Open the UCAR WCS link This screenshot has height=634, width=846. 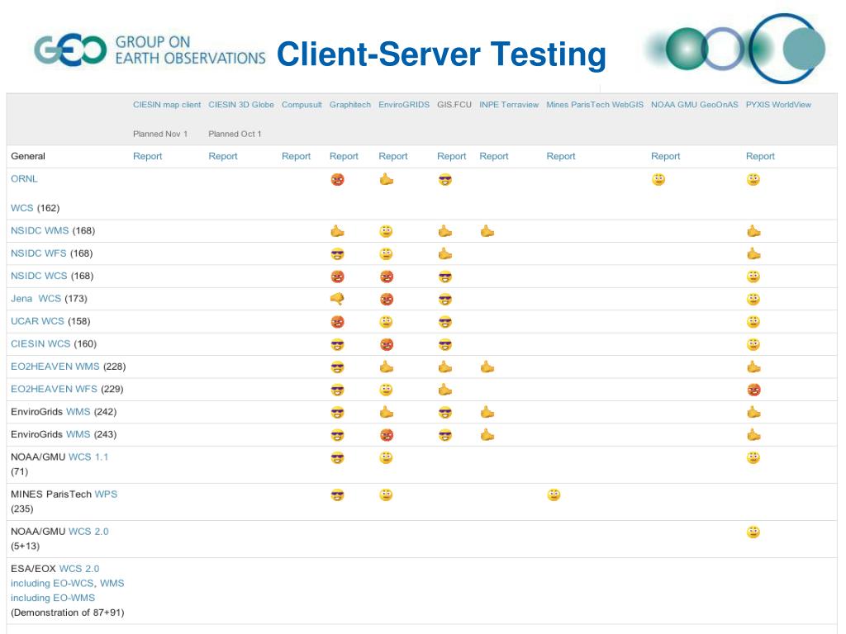(x=37, y=321)
